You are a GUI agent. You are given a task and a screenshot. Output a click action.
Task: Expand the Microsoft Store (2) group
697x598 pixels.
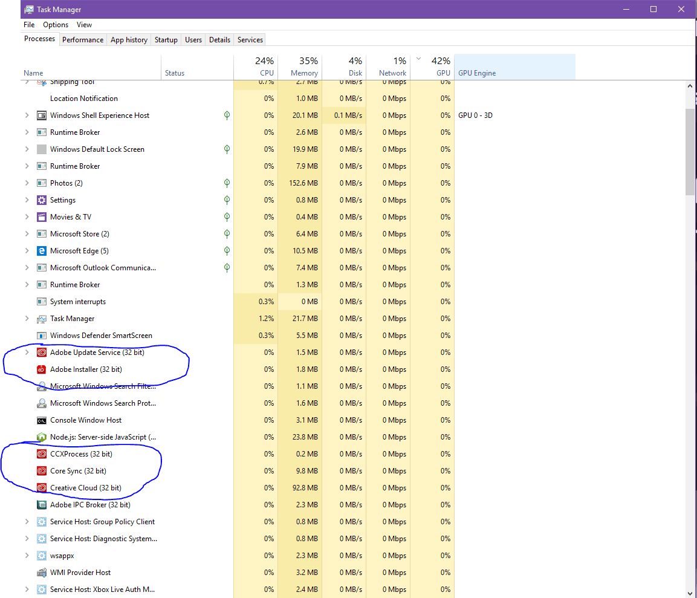pos(27,234)
